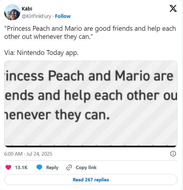The height and width of the screenshot is (190, 183).
Task: Click the 13.1K likes count
Action: tap(21, 168)
